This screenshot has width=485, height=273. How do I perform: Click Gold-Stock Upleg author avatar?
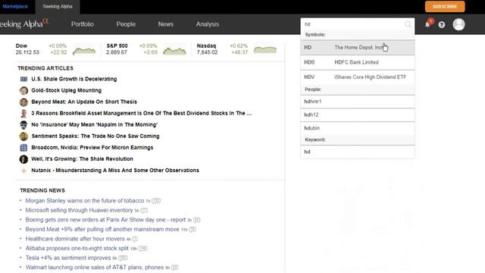click(23, 91)
